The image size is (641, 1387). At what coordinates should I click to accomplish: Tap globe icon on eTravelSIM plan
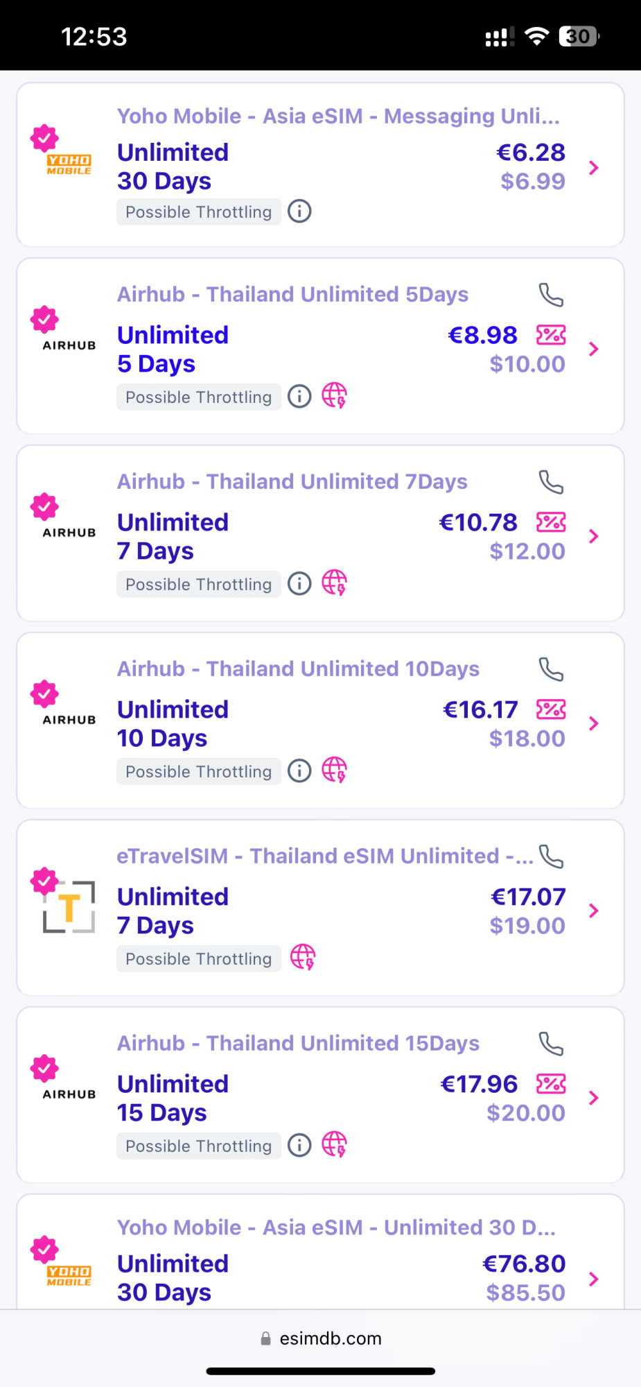[x=303, y=958]
